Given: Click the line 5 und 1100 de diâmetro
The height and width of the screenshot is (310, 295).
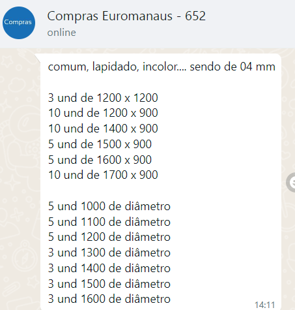Looking at the screenshot, I should (x=109, y=222).
